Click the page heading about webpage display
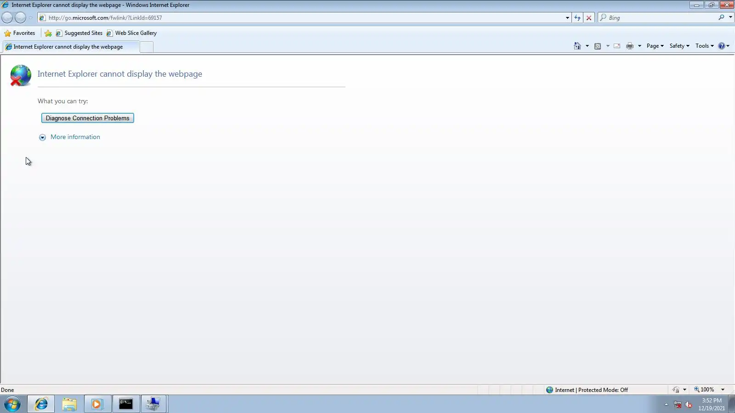This screenshot has width=735, height=413. pos(120,74)
